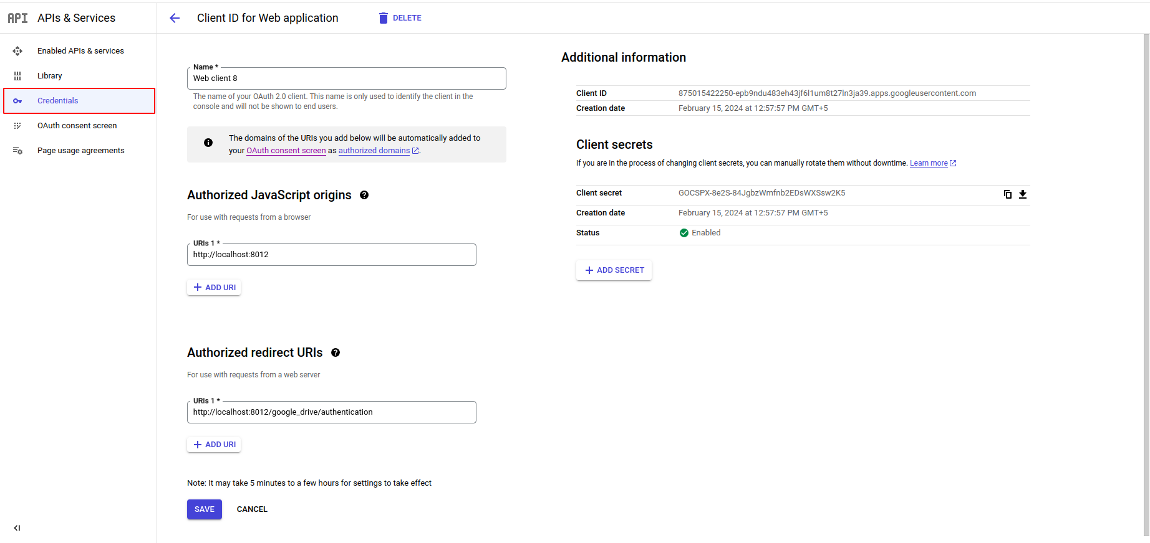Click the info icon in the domains notice
The width and height of the screenshot is (1150, 543).
pos(208,143)
